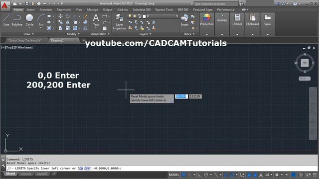Toggle Ortho mode in status bar
This screenshot has width=319, height=179.
tap(200, 175)
